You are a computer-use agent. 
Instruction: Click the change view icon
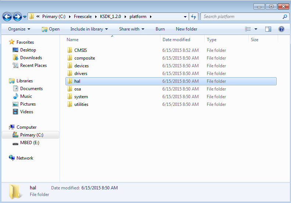[248, 29]
